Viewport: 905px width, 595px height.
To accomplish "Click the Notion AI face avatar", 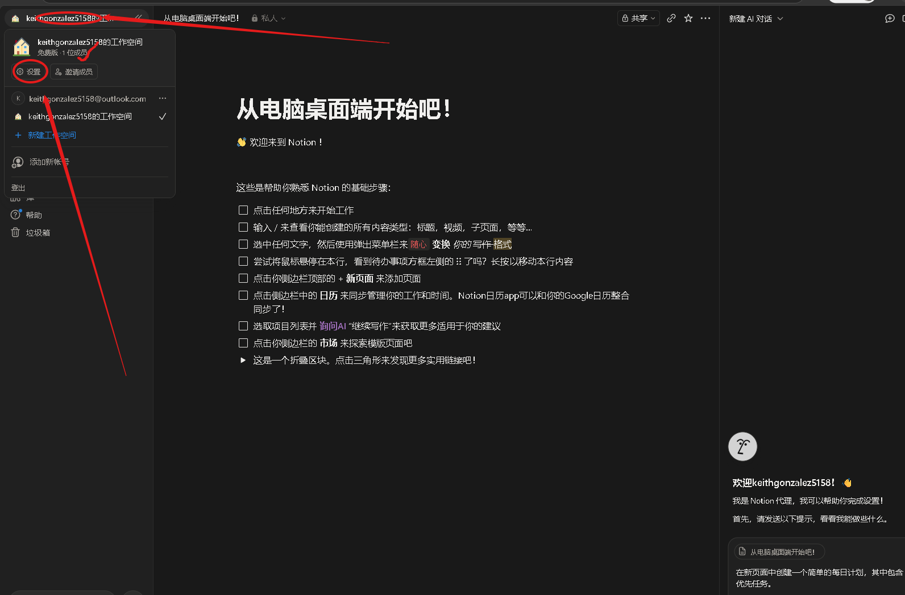I will [742, 447].
